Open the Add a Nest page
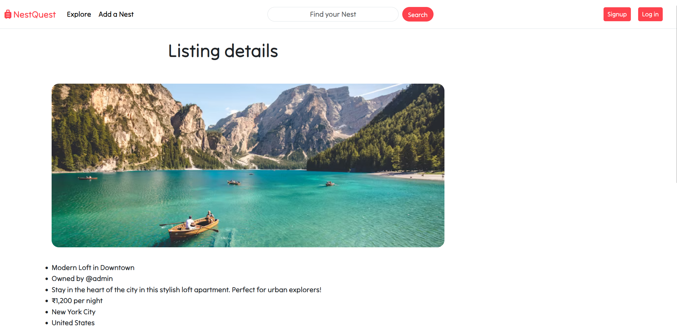 [116, 14]
